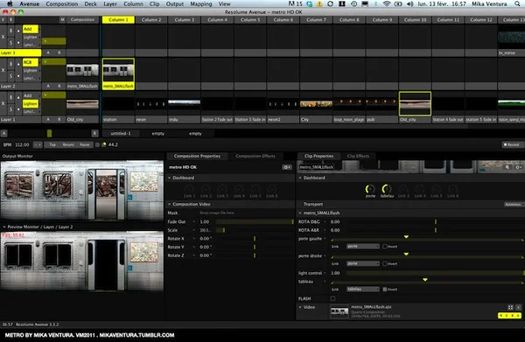525x342 pixels.
Task: Click the Record button
Action: (511, 144)
